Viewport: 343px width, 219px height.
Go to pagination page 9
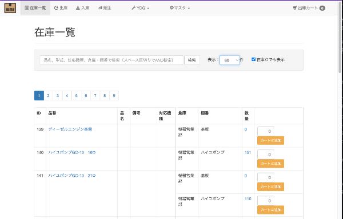[114, 96]
